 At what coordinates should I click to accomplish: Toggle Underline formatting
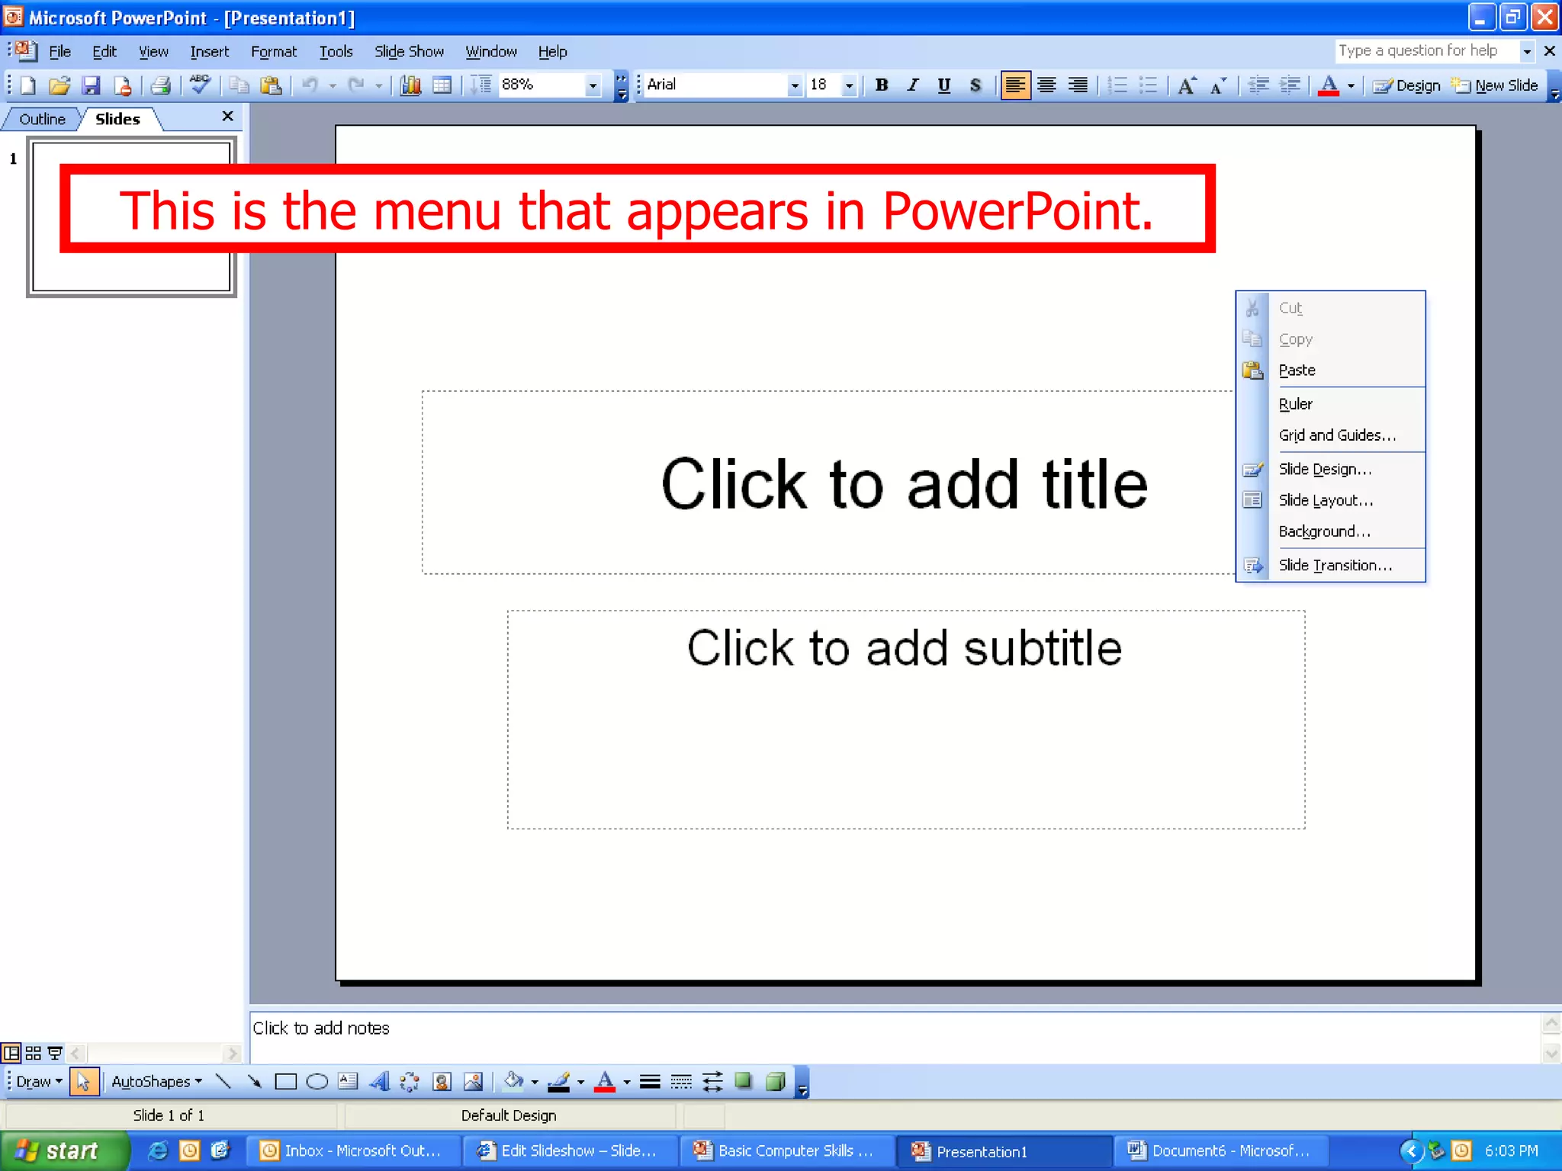click(x=944, y=85)
